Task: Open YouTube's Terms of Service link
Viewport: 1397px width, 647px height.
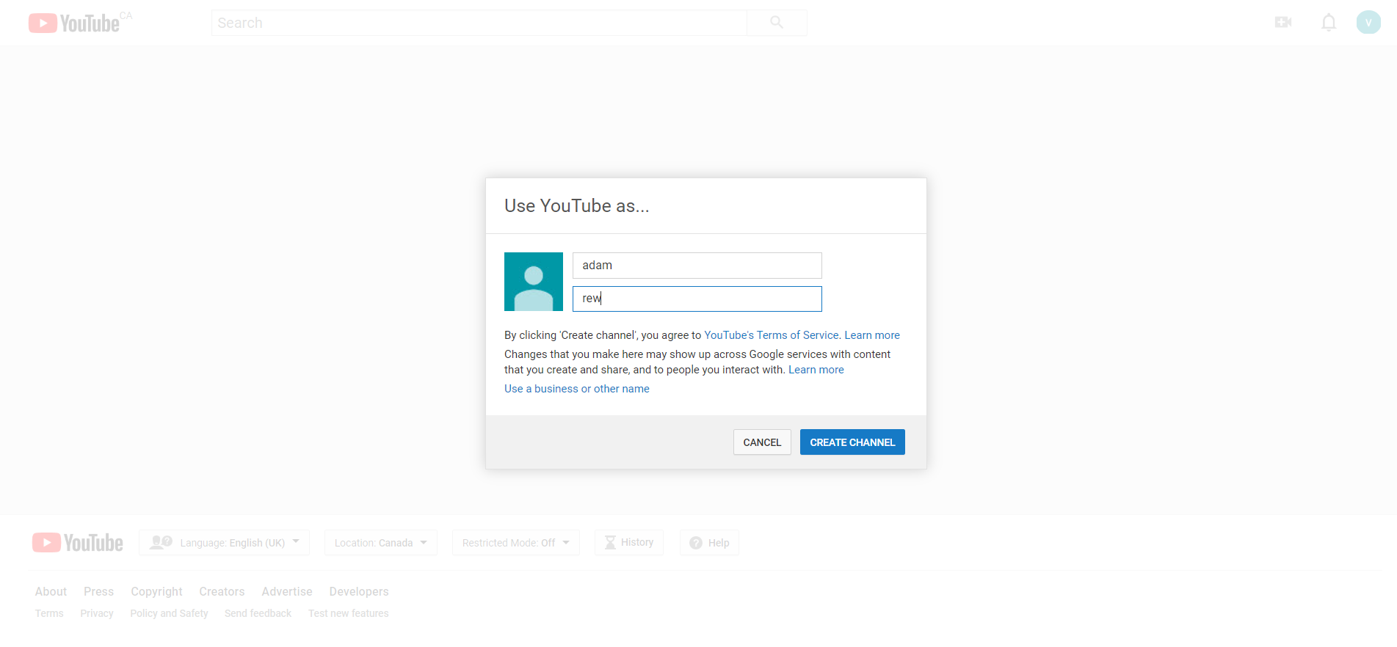Action: (x=772, y=335)
